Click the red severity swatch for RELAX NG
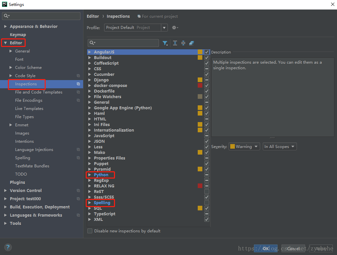This screenshot has width=337, height=255. pyautogui.click(x=200, y=186)
